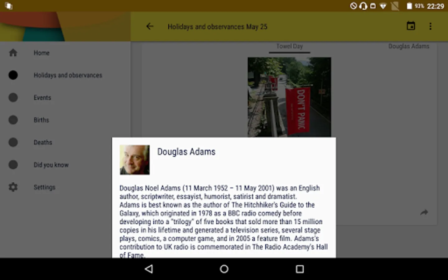
Task: Tap the notification icon in status bar
Action: tap(9, 6)
